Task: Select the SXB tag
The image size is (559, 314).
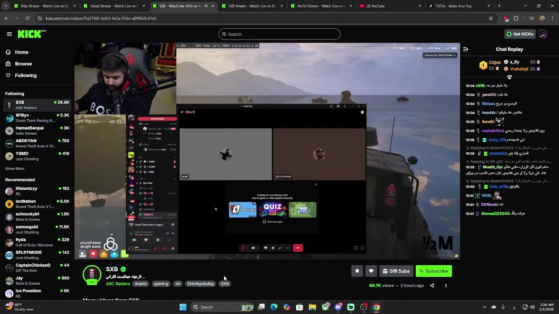Action: (224, 284)
